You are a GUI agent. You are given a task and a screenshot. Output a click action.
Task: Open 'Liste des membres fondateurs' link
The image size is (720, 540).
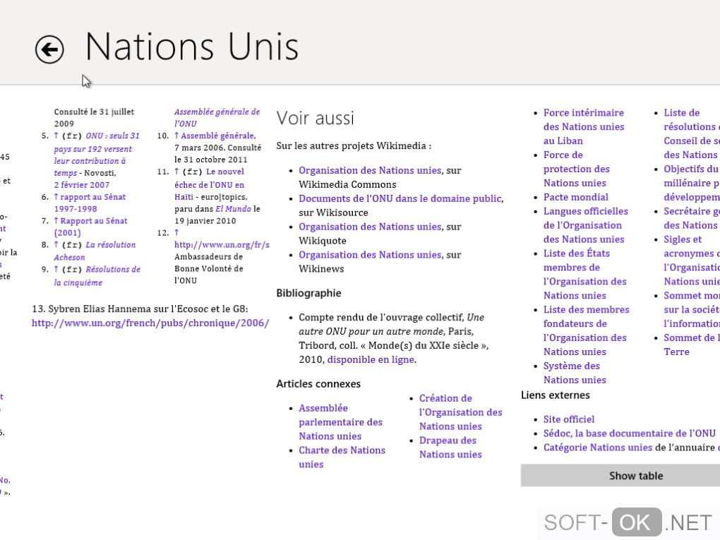586,330
